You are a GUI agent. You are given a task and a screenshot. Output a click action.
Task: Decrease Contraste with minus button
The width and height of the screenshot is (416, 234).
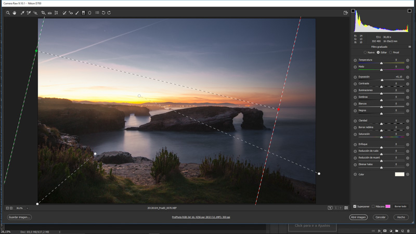pos(355,84)
